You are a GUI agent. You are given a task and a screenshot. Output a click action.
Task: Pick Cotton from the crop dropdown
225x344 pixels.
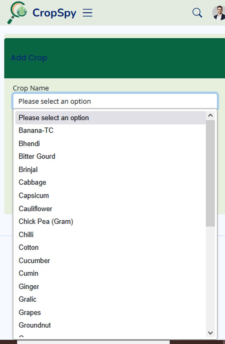pyautogui.click(x=29, y=247)
